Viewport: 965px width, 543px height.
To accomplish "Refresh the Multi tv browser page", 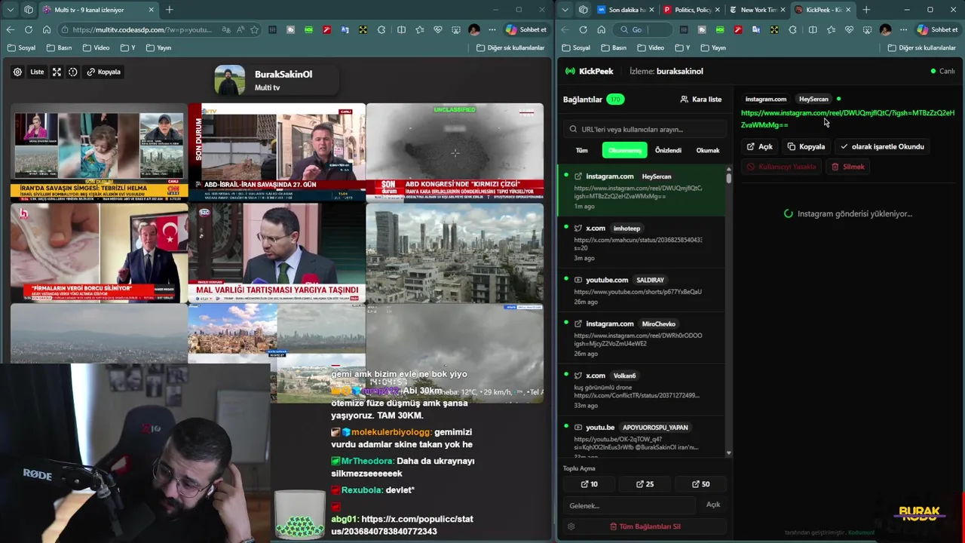I will [x=28, y=29].
